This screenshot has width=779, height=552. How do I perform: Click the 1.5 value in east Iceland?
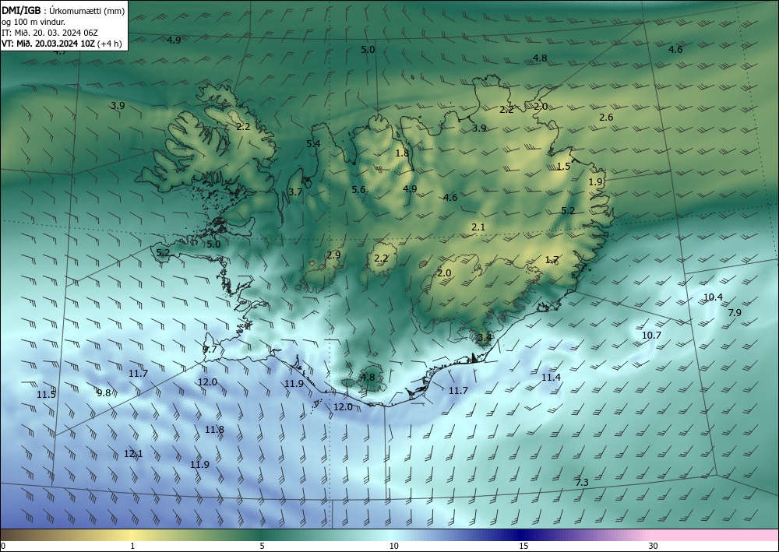(x=564, y=167)
